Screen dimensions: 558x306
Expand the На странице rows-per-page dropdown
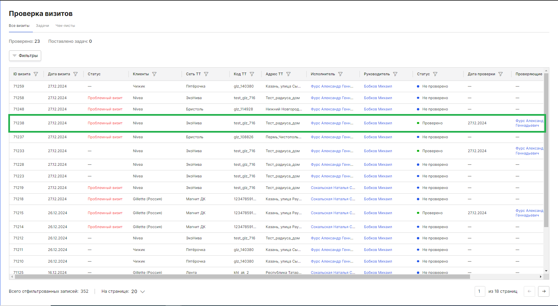pos(138,291)
